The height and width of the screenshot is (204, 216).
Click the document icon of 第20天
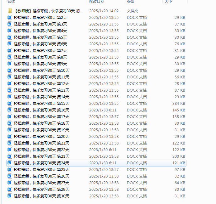(10, 137)
